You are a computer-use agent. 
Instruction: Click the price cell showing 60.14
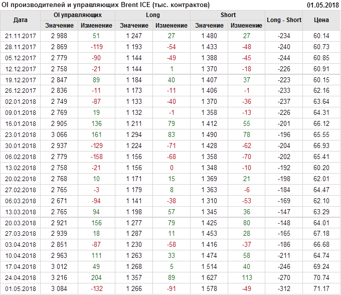[x=321, y=36]
